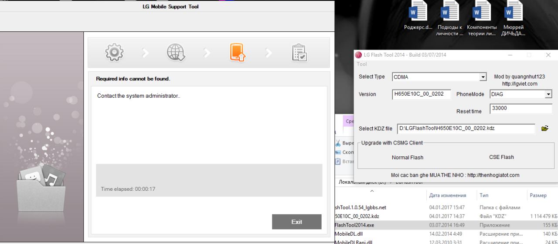Click the Version field H650E10C_00_0202
The width and height of the screenshot is (558, 244).
pyautogui.click(x=422, y=94)
